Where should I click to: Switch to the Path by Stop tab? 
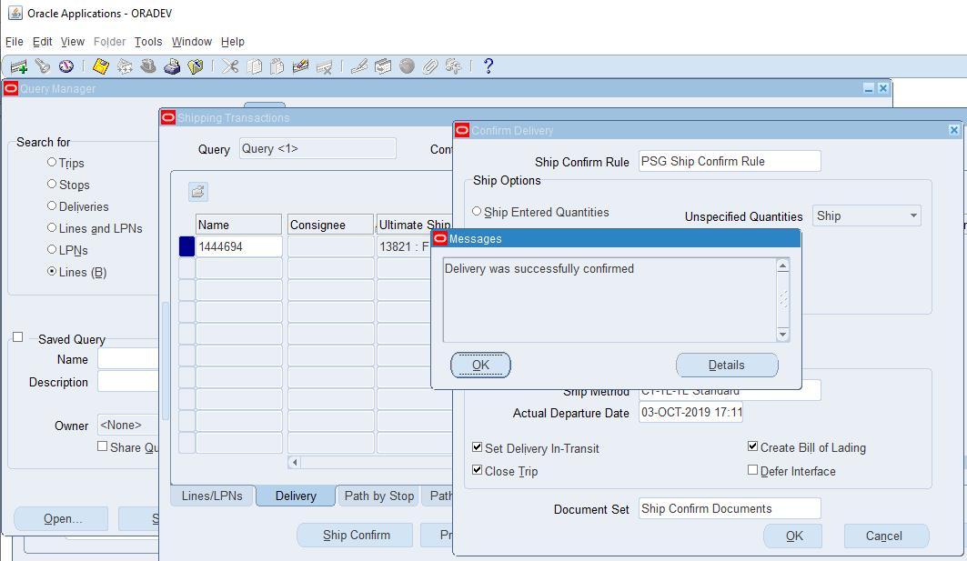click(378, 496)
